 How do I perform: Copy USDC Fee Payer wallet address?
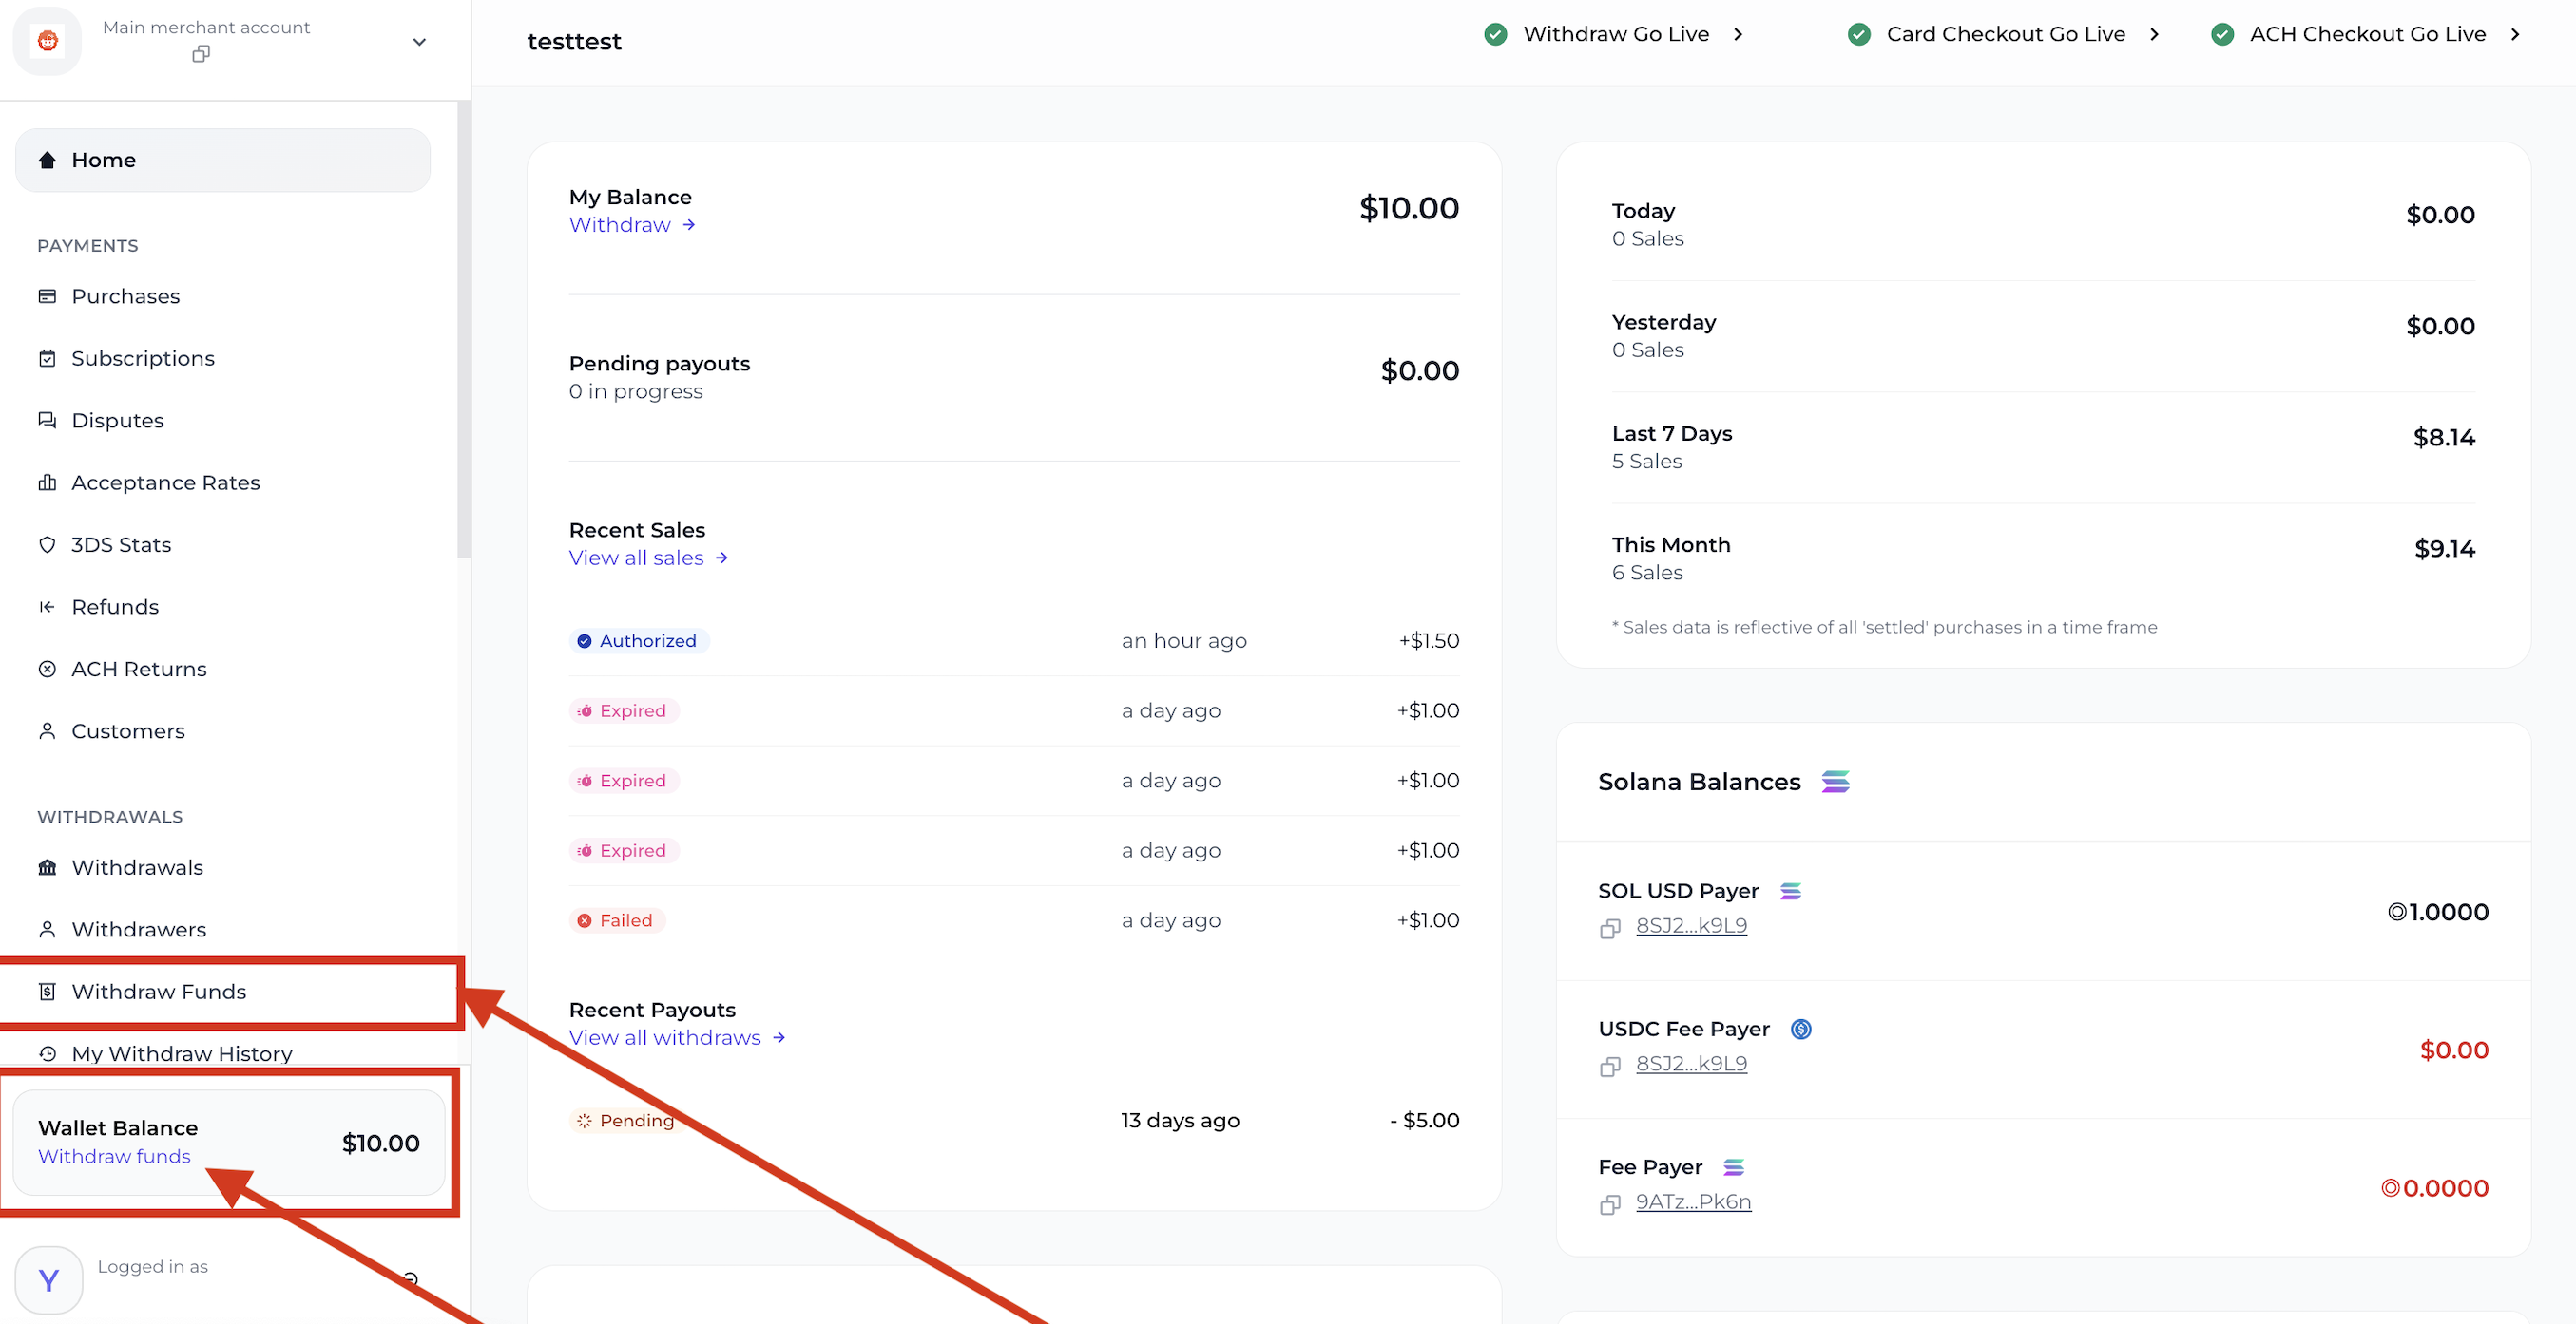pyautogui.click(x=1609, y=1067)
